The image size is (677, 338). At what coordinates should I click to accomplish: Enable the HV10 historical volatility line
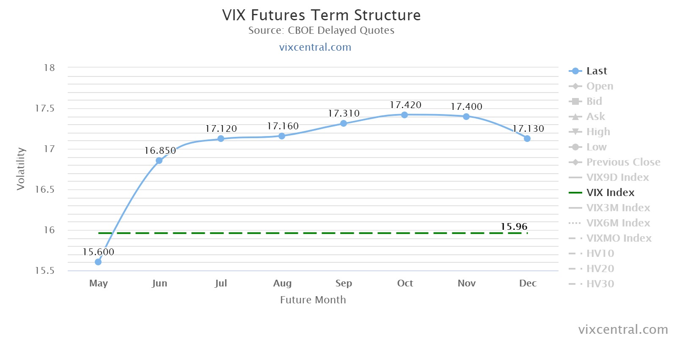click(x=600, y=253)
